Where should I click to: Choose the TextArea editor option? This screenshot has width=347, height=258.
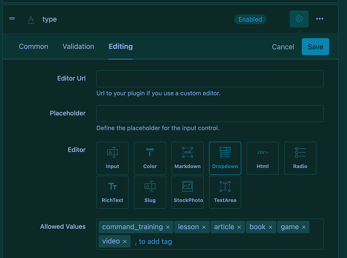[225, 192]
